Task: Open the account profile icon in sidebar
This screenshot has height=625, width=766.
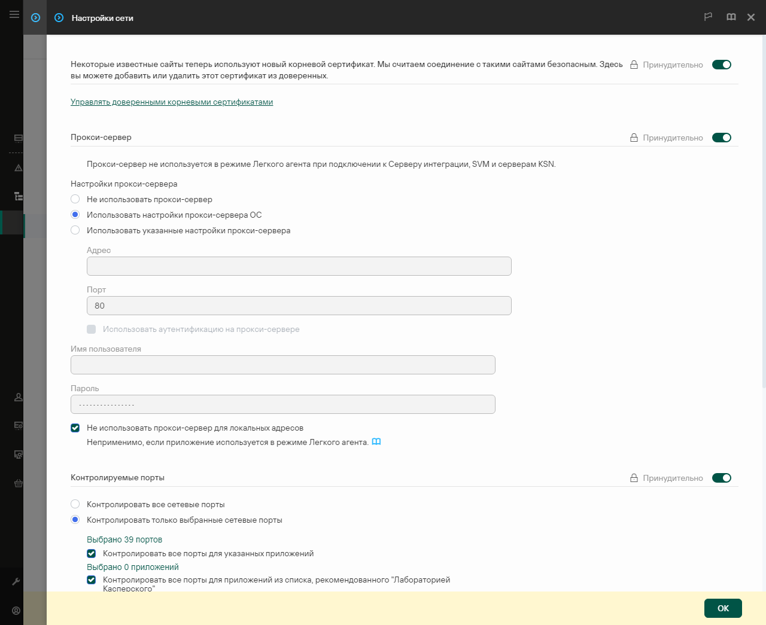Action: pos(16,611)
